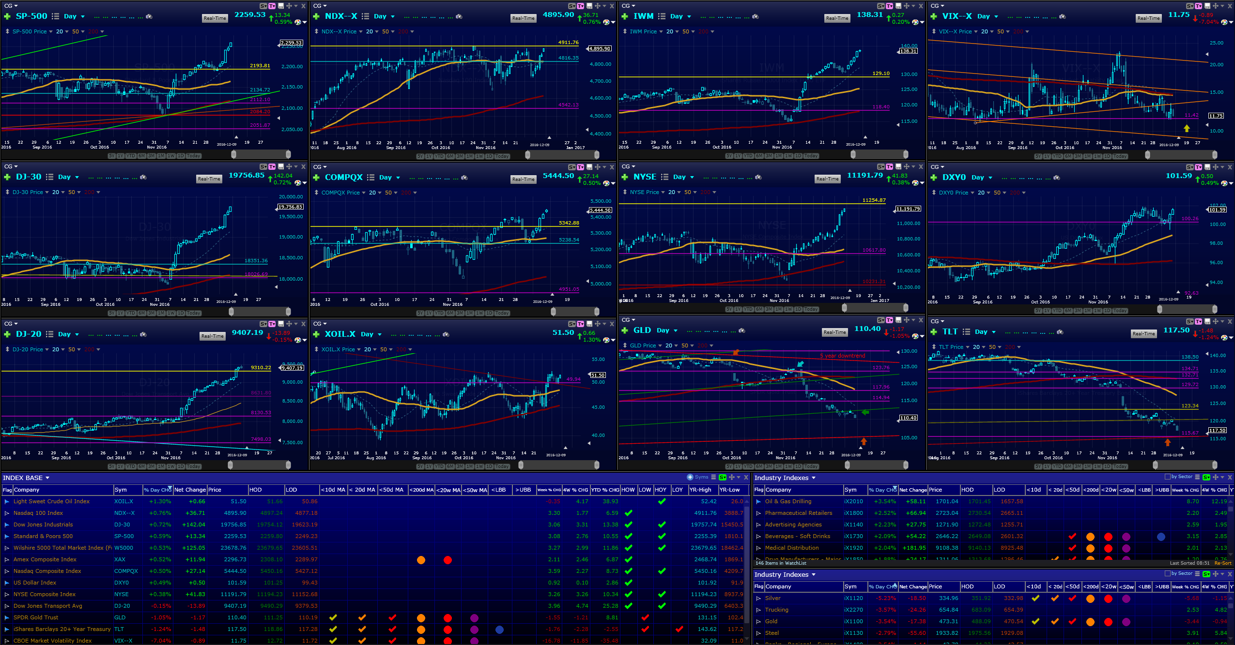Click the green plus icon beside GLD
This screenshot has width=1235, height=645.
pyautogui.click(x=625, y=330)
